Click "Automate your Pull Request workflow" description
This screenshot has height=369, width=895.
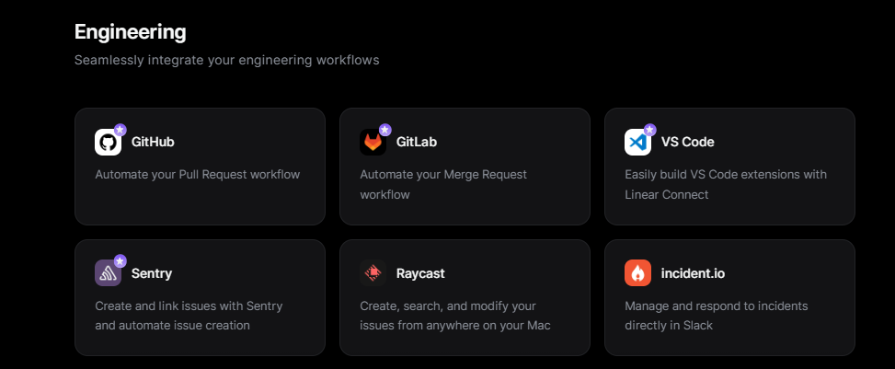[x=198, y=174]
